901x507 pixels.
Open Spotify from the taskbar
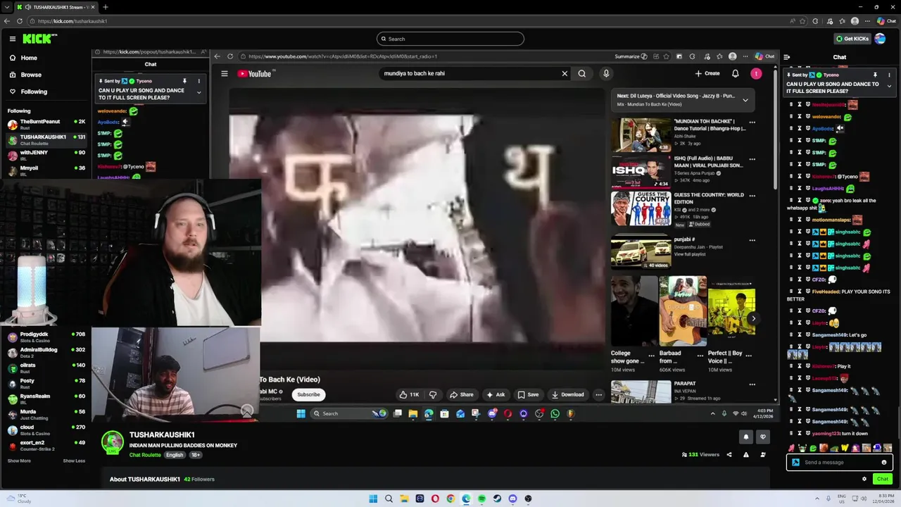pos(481,499)
